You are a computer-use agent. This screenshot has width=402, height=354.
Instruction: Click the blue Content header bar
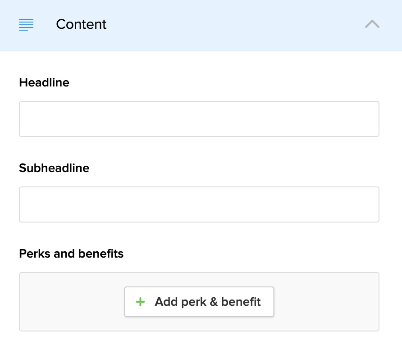225,24
